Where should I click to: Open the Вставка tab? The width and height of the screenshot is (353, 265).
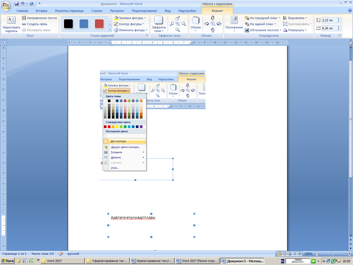(x=41, y=11)
